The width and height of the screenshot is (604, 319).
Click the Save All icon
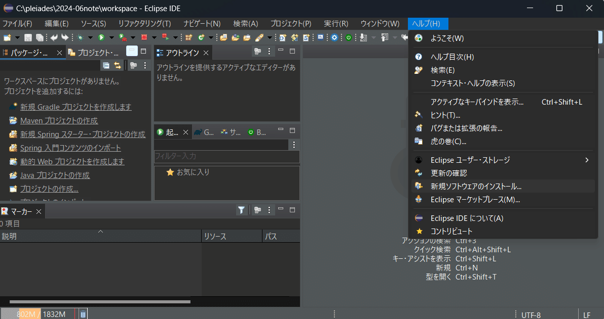point(40,37)
